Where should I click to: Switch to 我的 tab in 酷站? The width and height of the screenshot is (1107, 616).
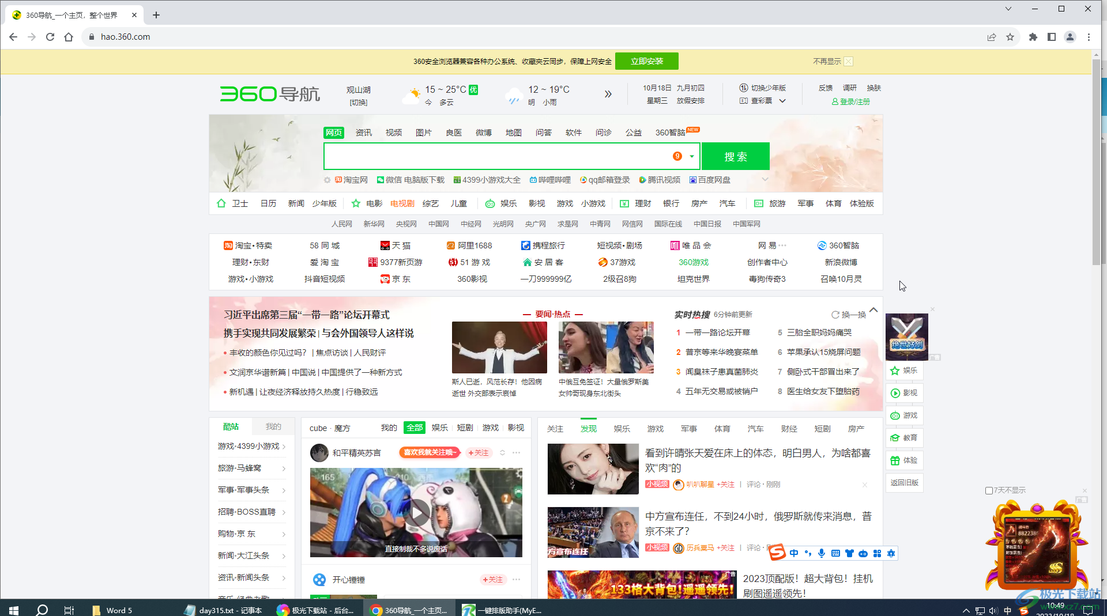click(x=273, y=426)
